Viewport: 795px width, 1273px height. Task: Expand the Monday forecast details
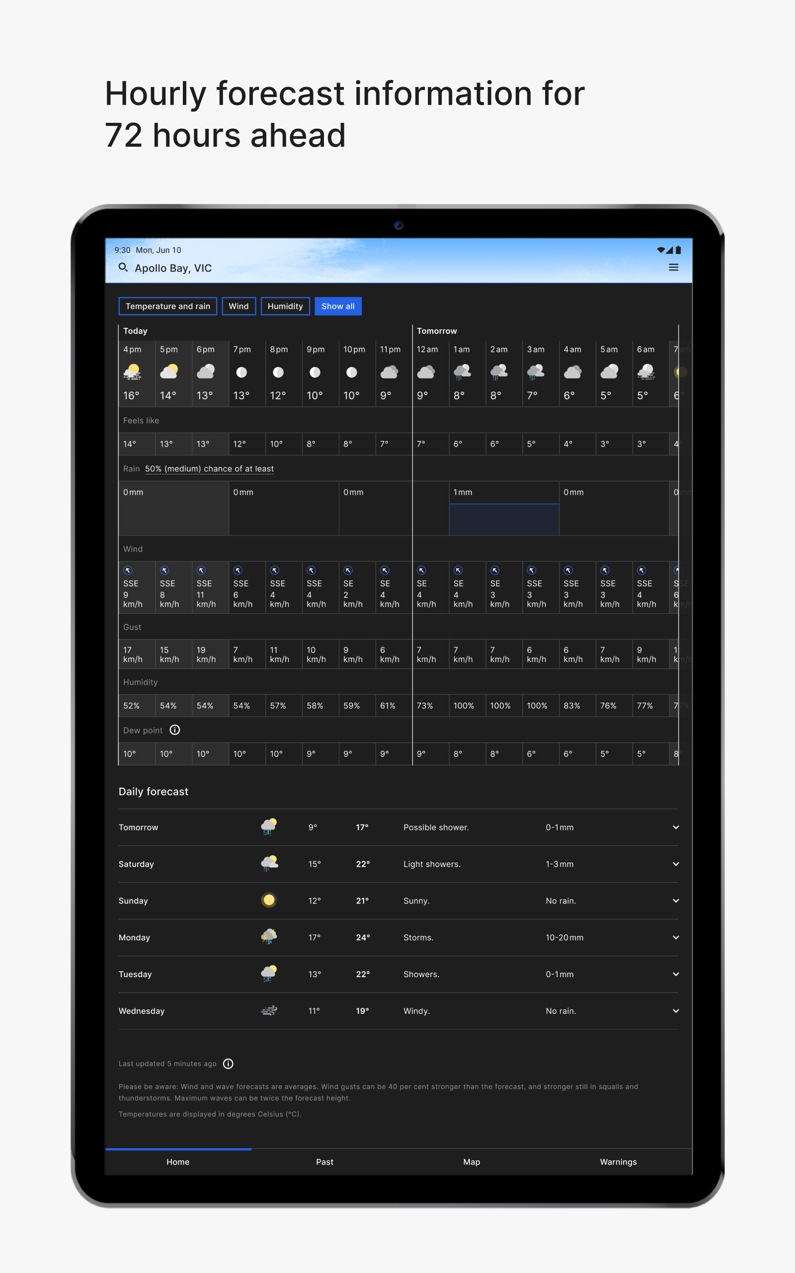click(676, 937)
